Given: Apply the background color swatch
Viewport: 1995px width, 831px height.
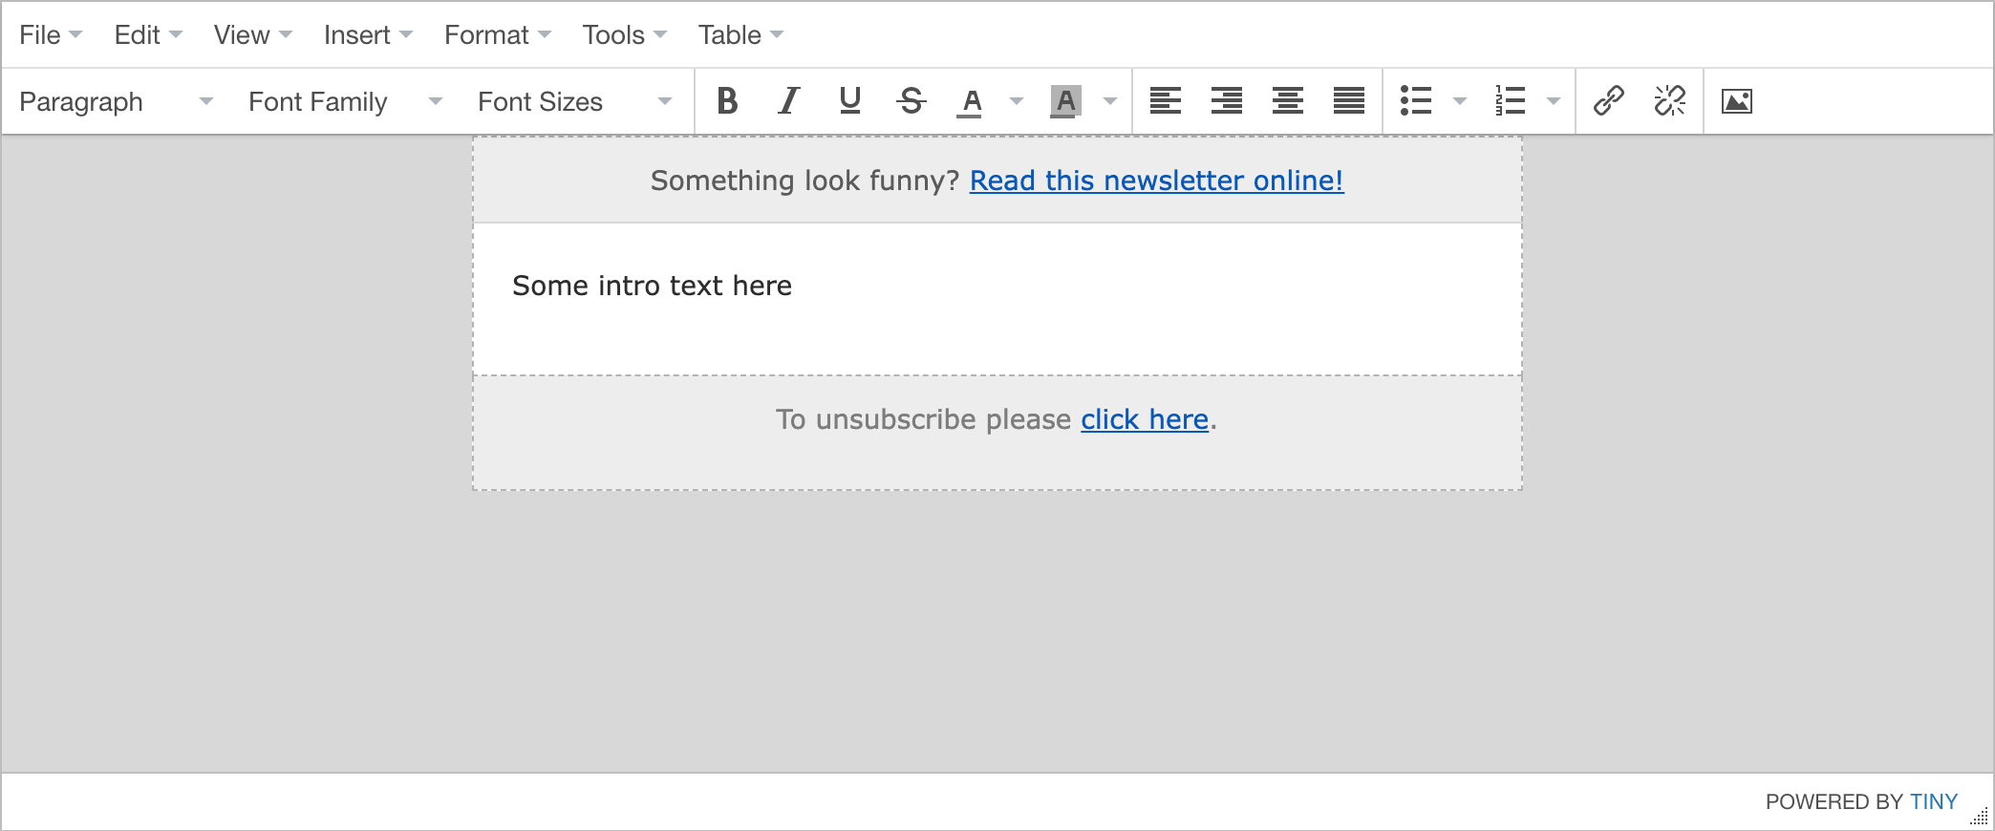Looking at the screenshot, I should click(x=1065, y=101).
